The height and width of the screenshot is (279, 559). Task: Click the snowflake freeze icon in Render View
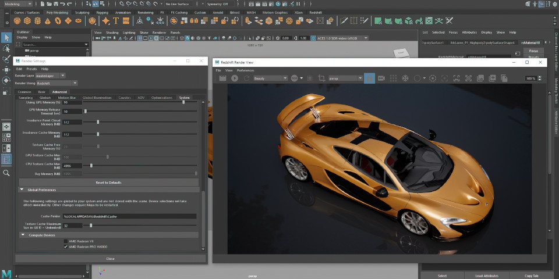click(405, 78)
